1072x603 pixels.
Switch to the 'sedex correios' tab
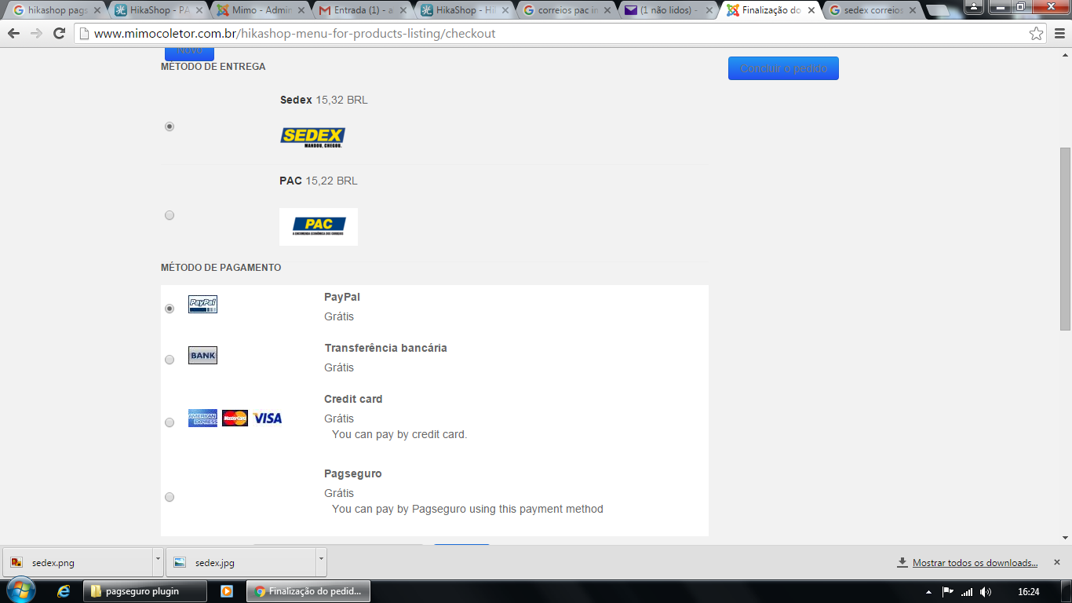point(873,11)
